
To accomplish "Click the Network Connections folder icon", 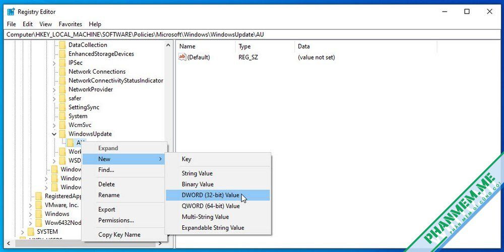I will point(62,72).
